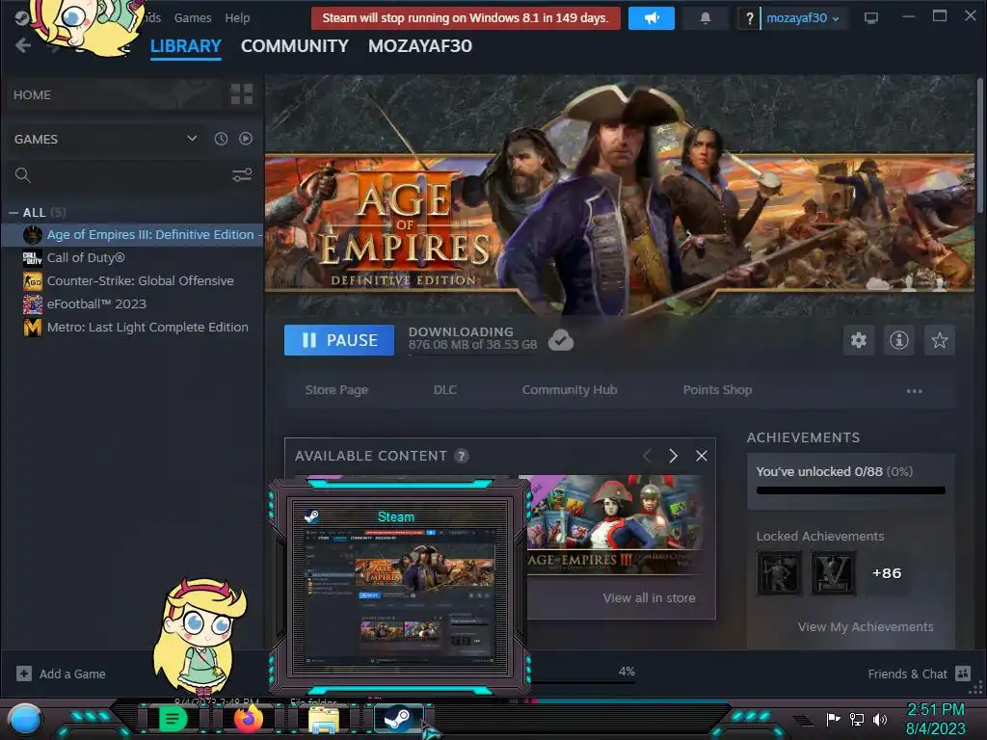Open the first locked achievement icon

point(779,572)
